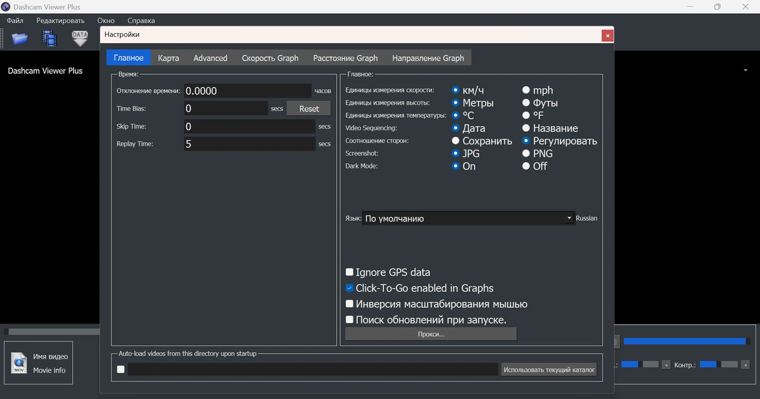The image size is (760, 399).
Task: Close the Настройки dialog with red X
Action: (x=607, y=35)
